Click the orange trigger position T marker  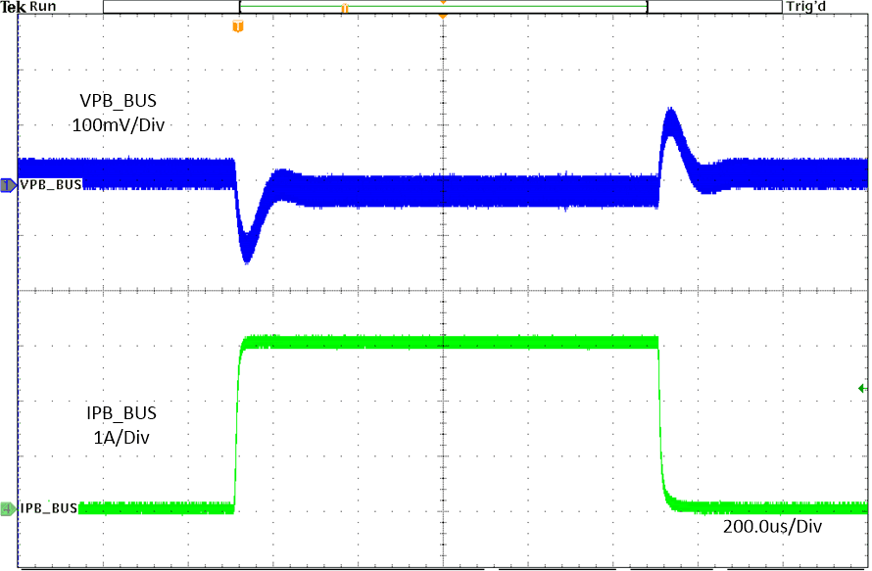pos(236,25)
